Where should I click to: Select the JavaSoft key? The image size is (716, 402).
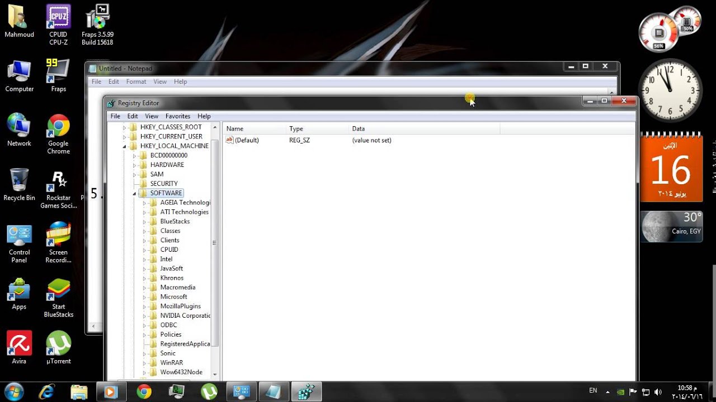[x=172, y=269]
